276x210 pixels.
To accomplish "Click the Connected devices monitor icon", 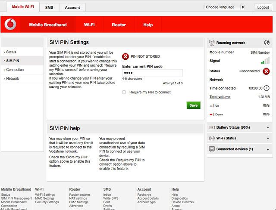I will tap(212, 149).
